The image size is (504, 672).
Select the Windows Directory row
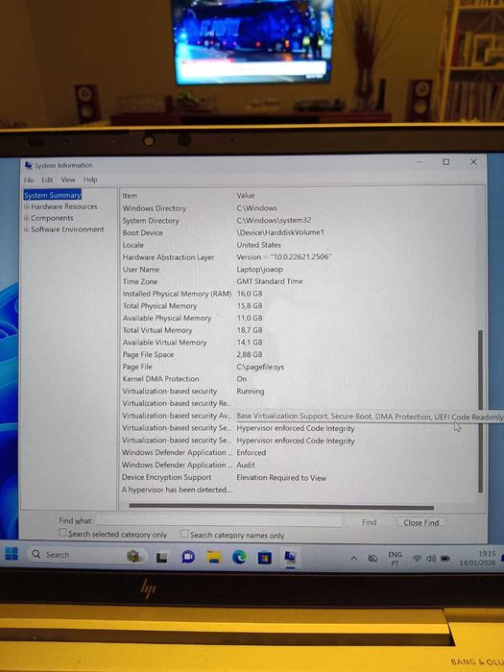(300, 208)
